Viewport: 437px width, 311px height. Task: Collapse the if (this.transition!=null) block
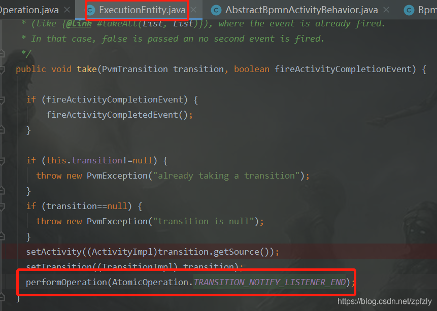pos(2,160)
